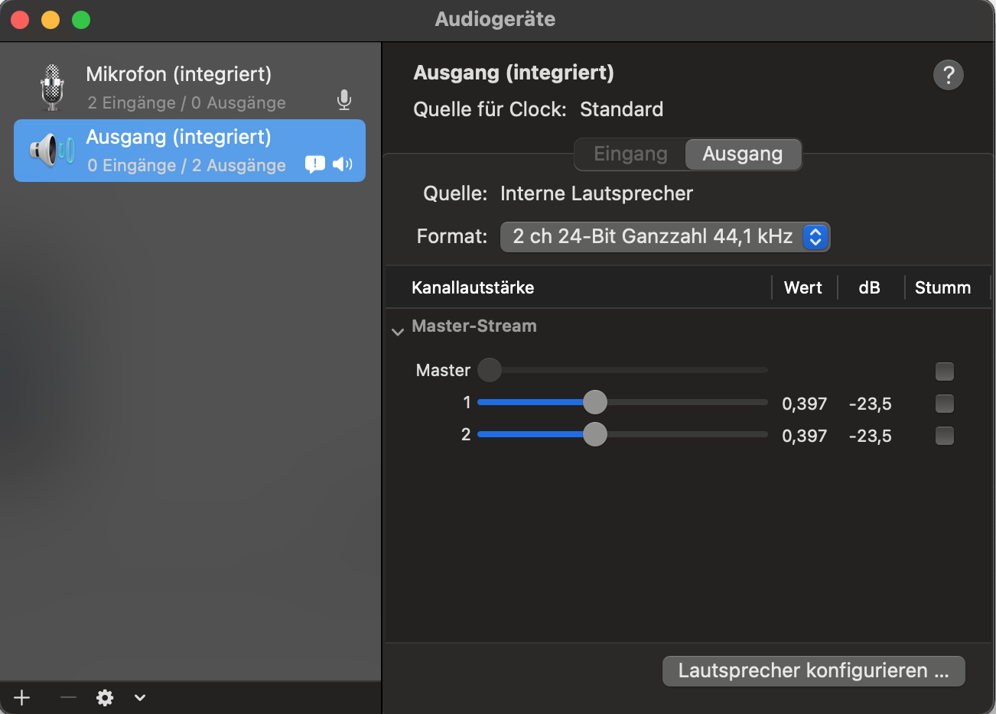Screen dimensions: 996x714
Task: Click the channel 1 volume slider knob
Action: coord(594,402)
